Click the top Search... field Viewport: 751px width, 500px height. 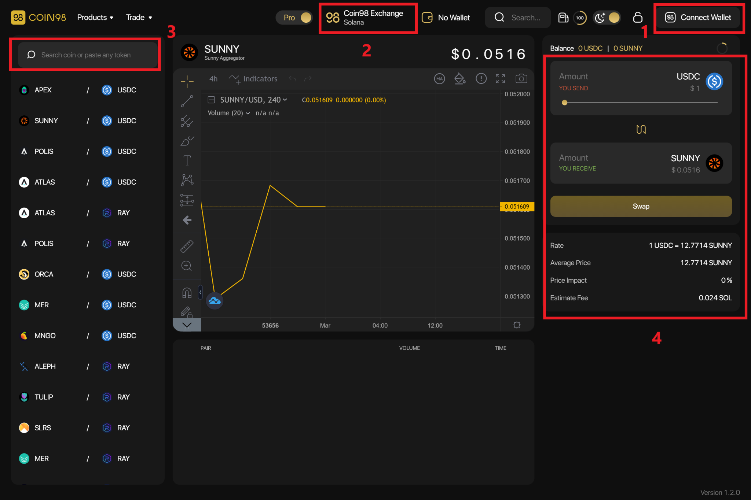point(518,18)
